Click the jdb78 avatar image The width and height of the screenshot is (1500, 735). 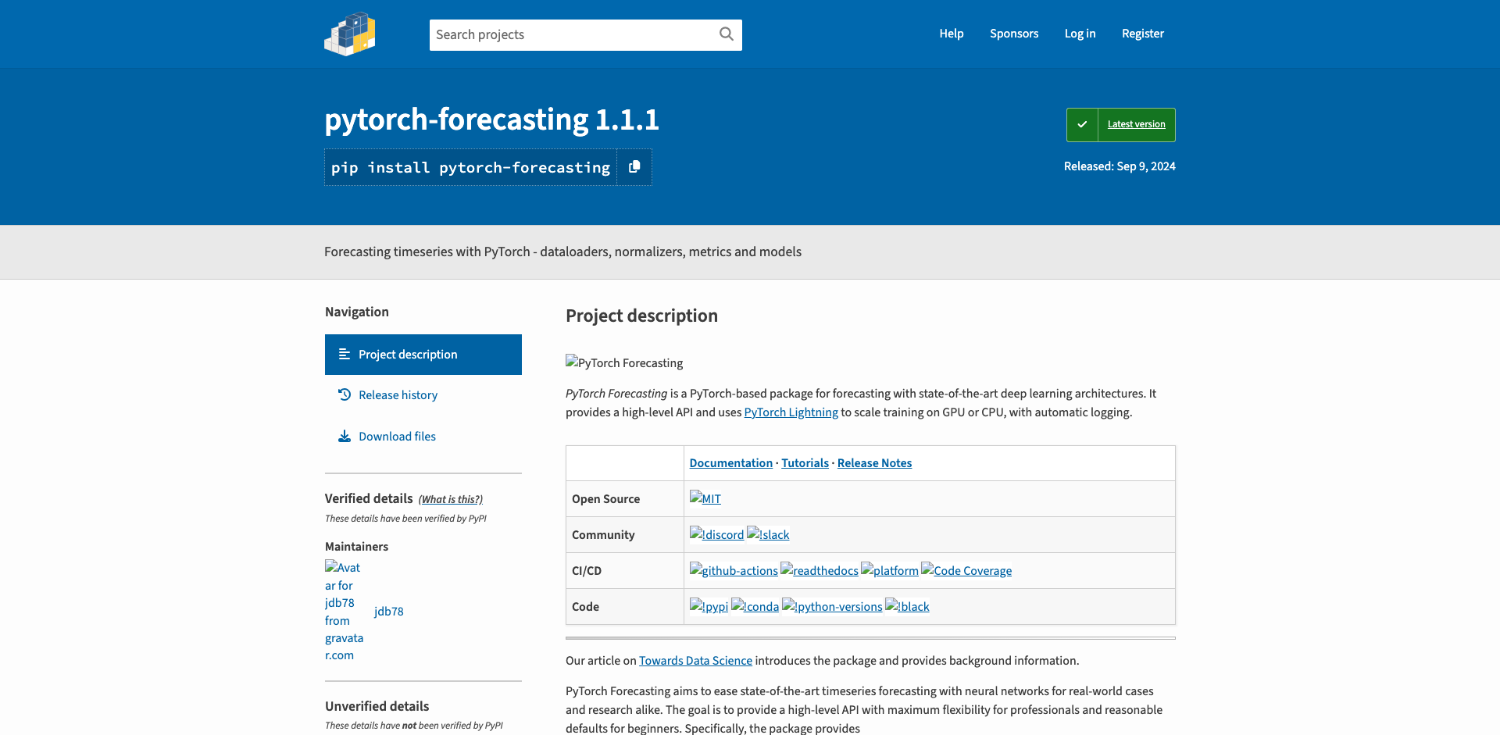click(345, 611)
